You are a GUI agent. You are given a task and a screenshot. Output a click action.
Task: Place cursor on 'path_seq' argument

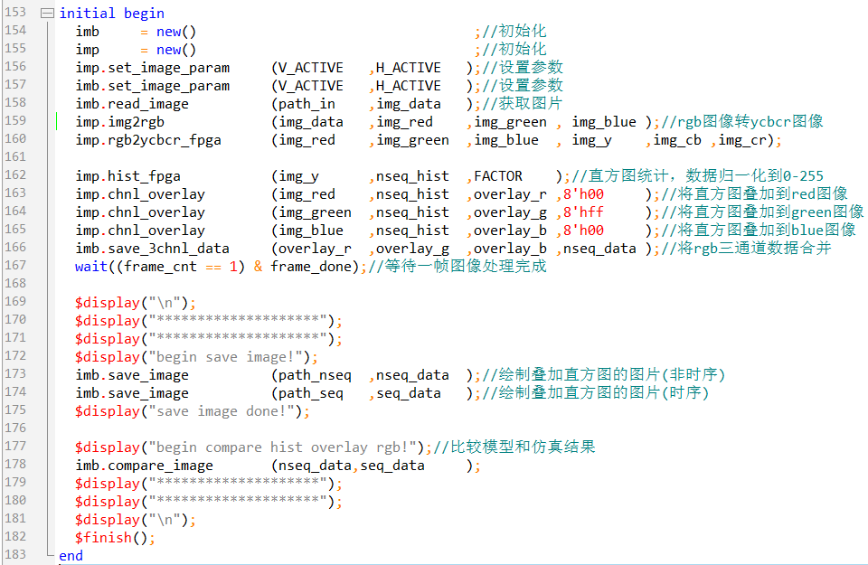310,394
